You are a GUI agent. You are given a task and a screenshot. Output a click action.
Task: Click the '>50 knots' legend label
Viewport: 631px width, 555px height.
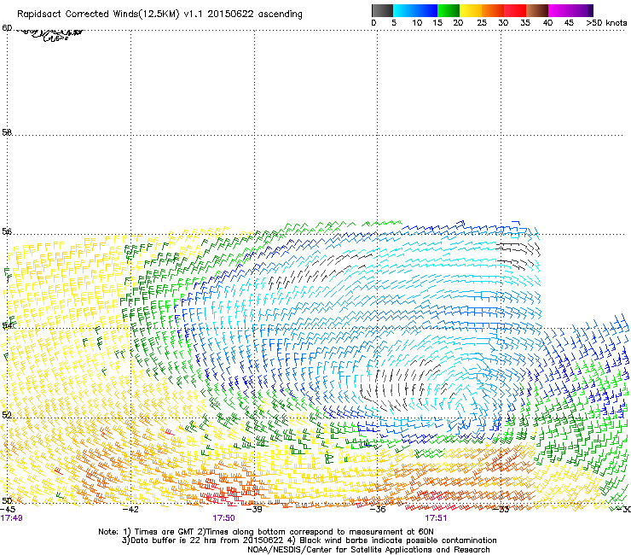pyautogui.click(x=606, y=23)
